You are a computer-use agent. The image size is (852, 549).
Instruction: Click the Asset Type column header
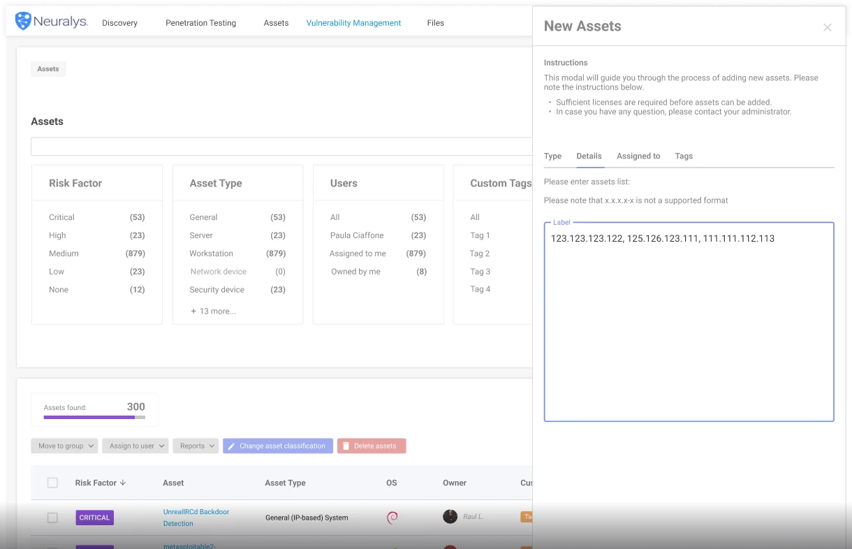(x=285, y=483)
